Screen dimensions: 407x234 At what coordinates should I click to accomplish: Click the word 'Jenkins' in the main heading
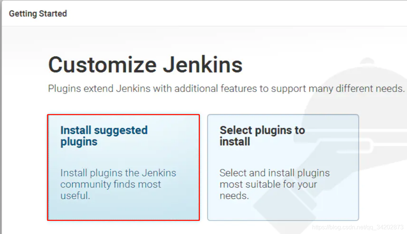[202, 65]
